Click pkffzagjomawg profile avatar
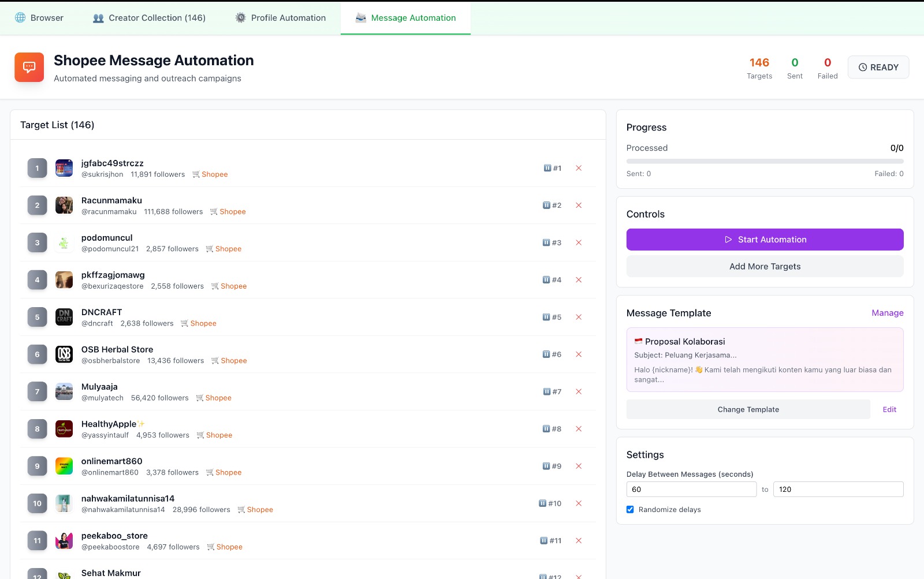The width and height of the screenshot is (924, 579). 64,280
